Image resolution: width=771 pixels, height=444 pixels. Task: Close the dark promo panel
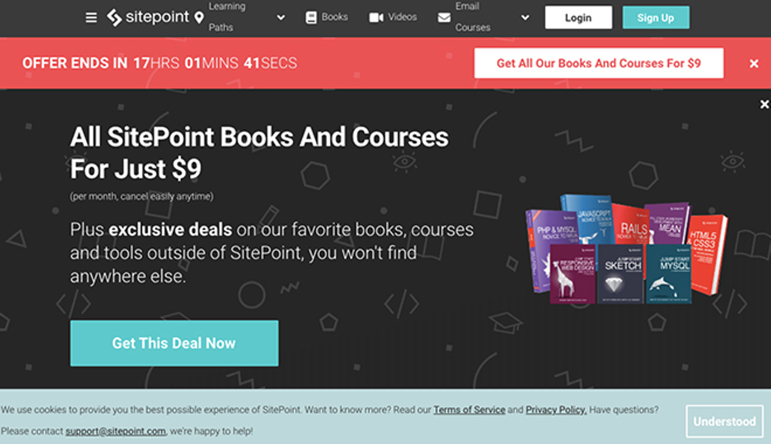click(x=765, y=105)
